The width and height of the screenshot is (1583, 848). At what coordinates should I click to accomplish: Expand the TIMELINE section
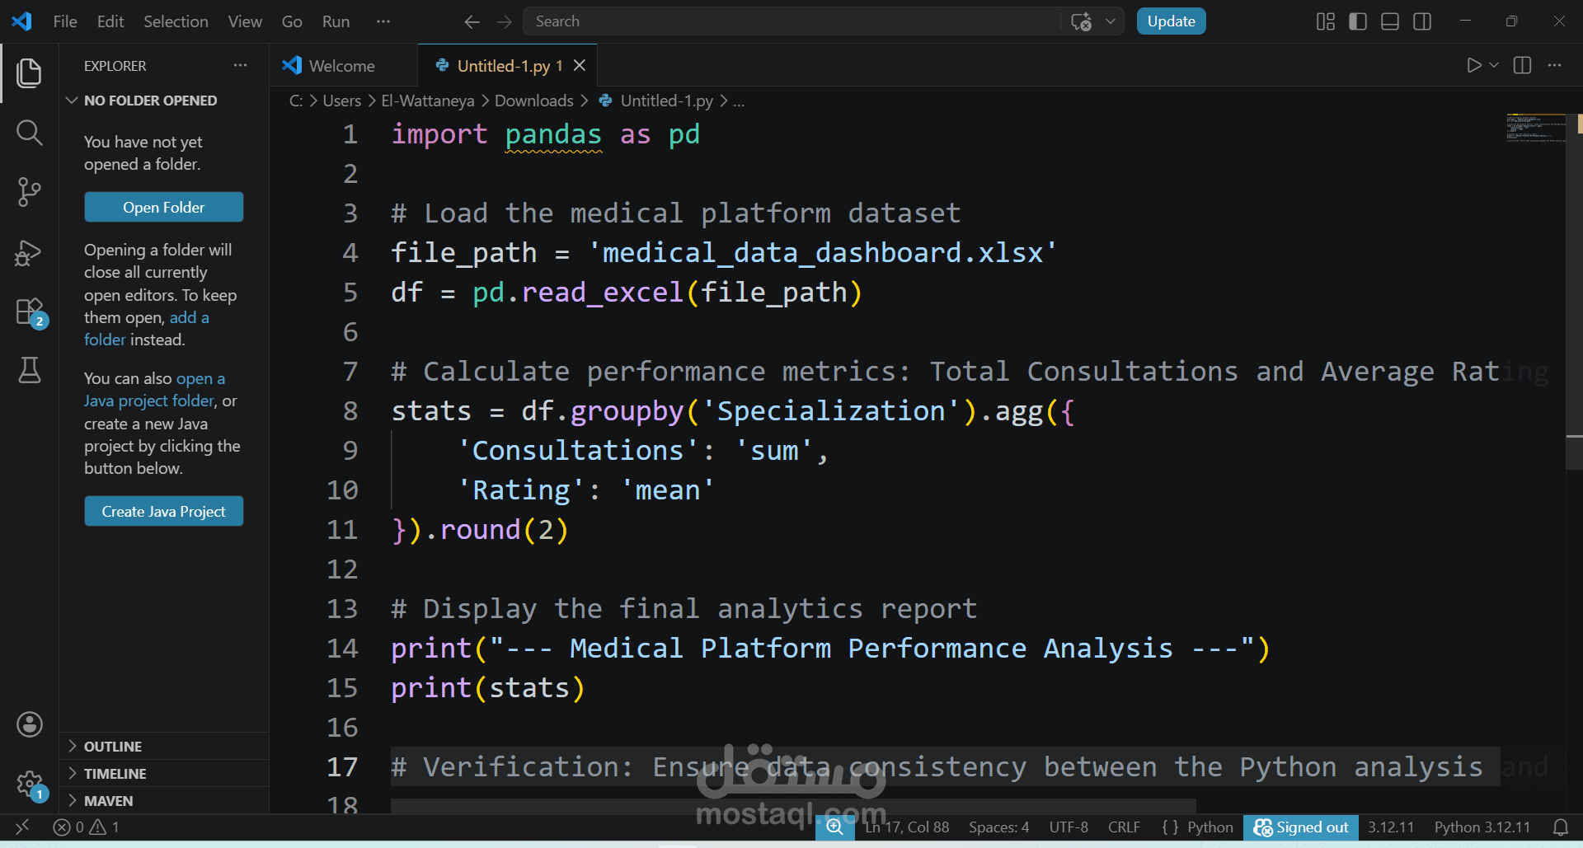pos(163,773)
